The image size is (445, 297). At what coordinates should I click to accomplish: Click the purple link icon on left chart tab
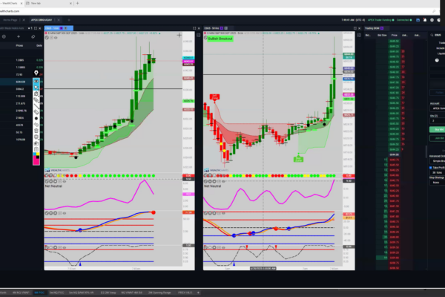click(62, 28)
